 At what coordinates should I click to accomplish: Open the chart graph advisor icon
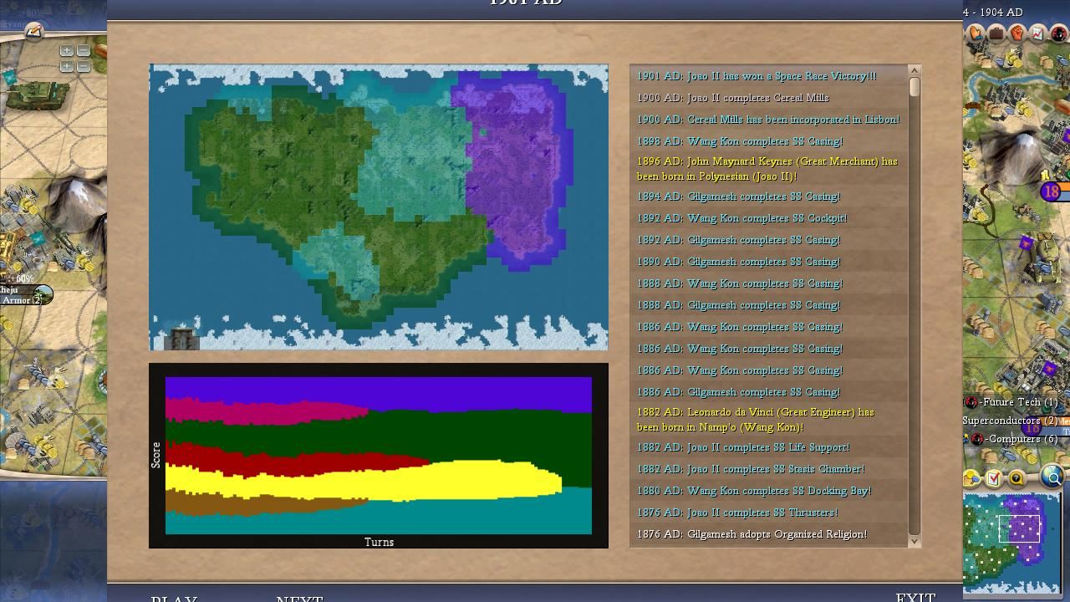(x=1037, y=33)
